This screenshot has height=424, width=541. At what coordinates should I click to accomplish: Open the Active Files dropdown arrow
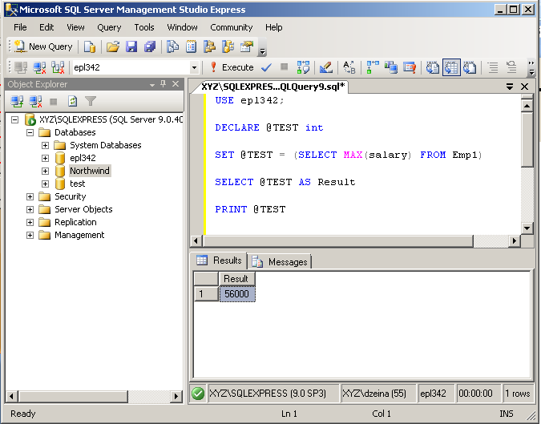click(510, 87)
